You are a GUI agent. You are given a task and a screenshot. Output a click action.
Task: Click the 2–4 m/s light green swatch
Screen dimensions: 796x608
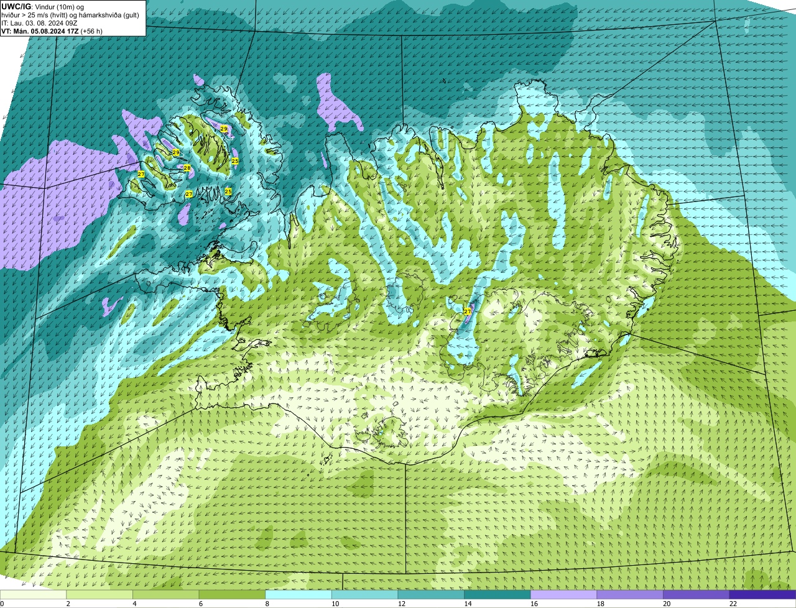[99, 594]
